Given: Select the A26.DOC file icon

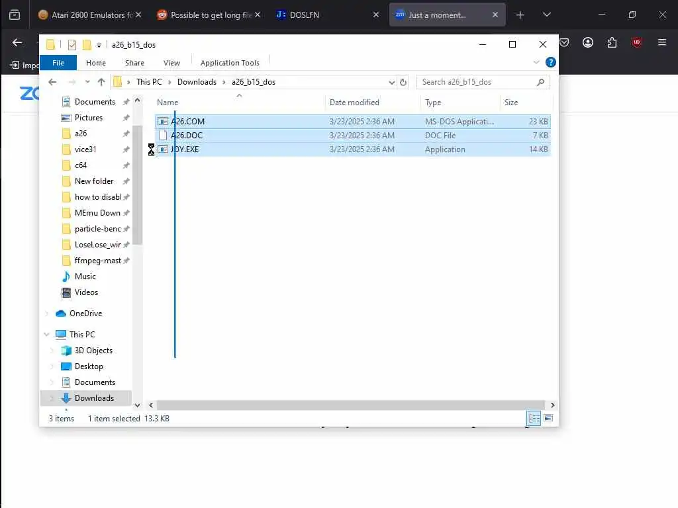Looking at the screenshot, I should pos(163,135).
